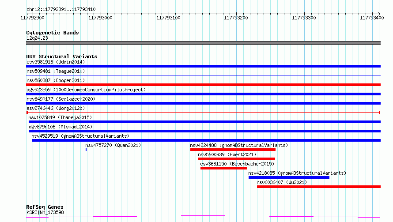Open nsv4224488 (gnomADStructuralVariants) label

(x=239, y=145)
